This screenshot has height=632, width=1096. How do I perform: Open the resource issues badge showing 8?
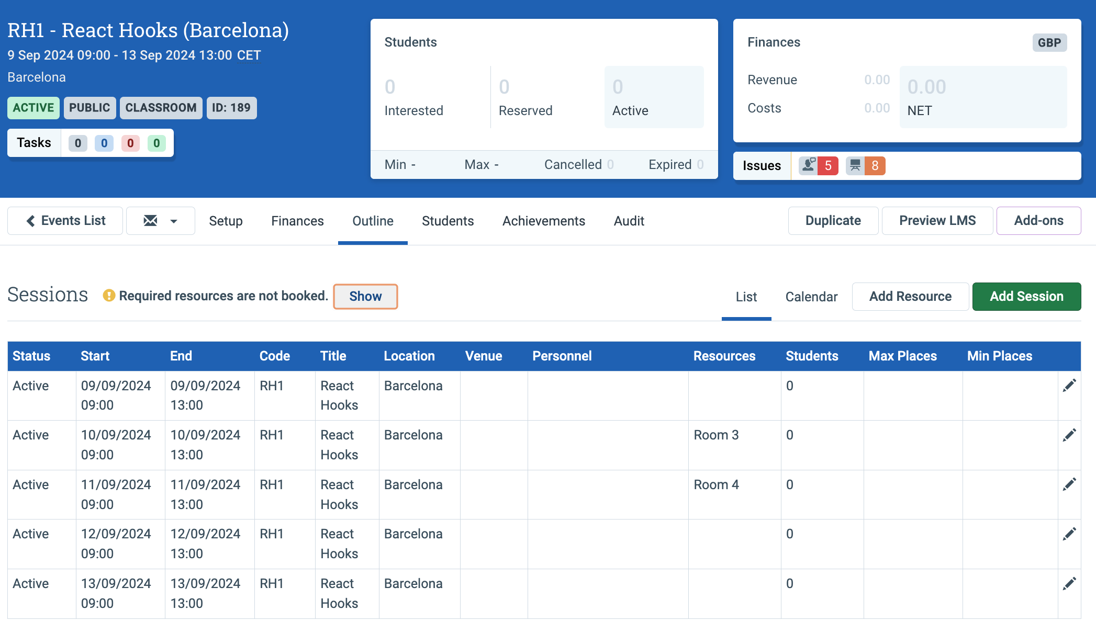[x=866, y=166]
